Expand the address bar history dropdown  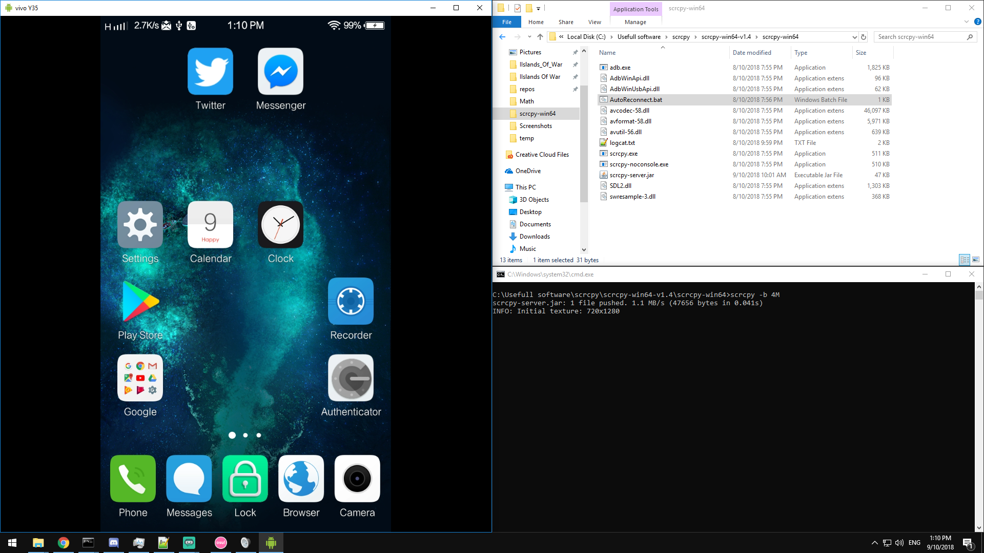click(x=854, y=37)
